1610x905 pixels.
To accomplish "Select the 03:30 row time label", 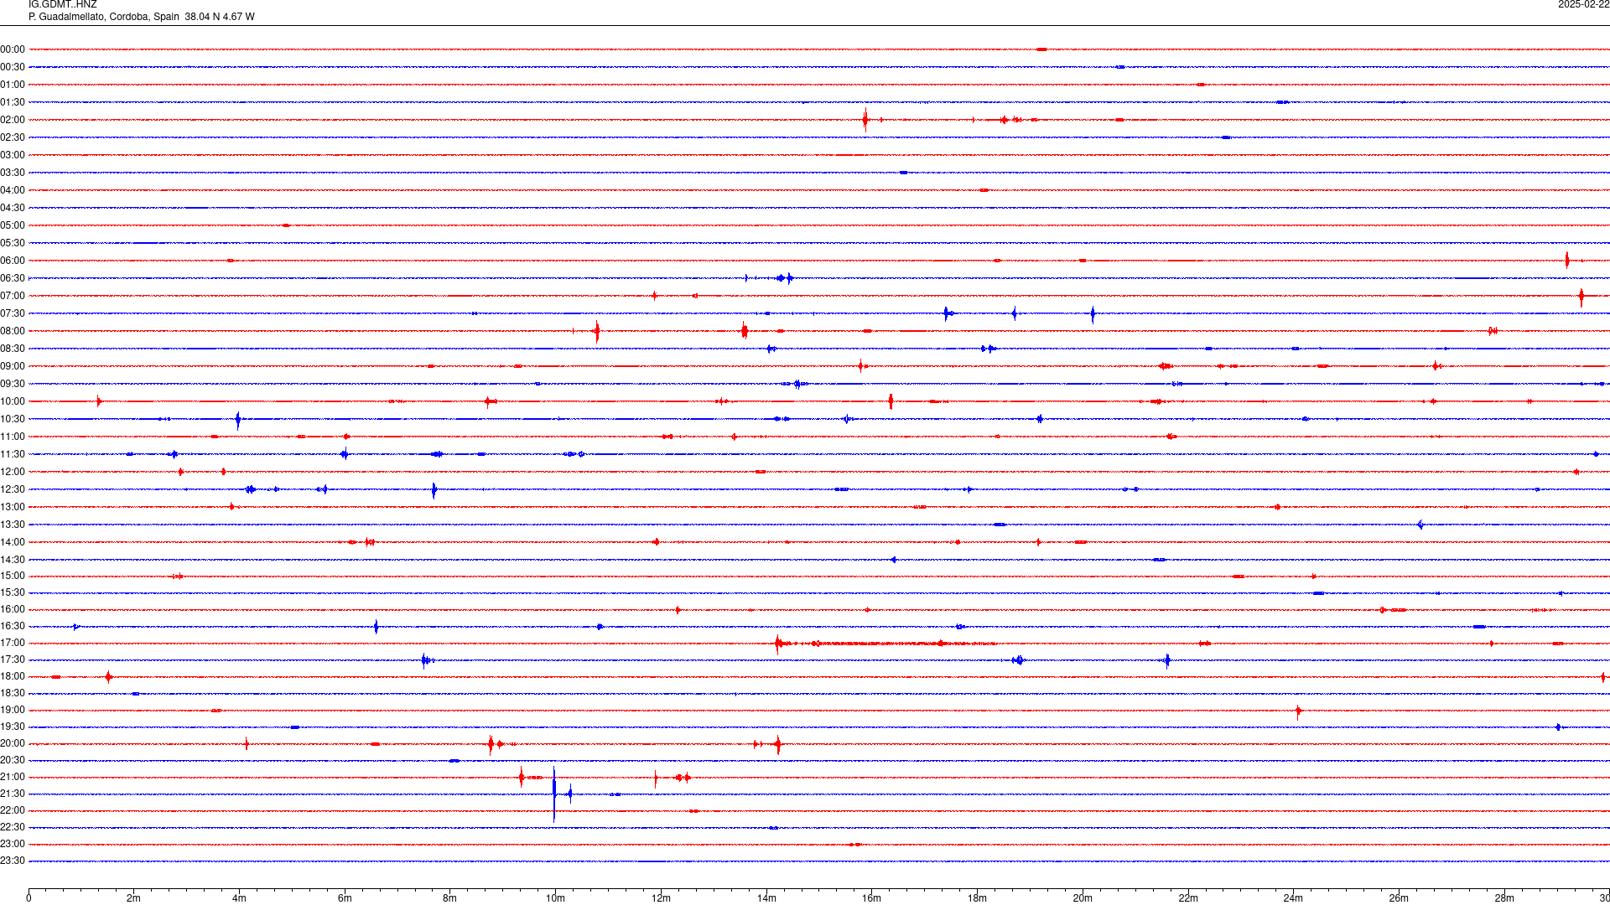I will [13, 173].
